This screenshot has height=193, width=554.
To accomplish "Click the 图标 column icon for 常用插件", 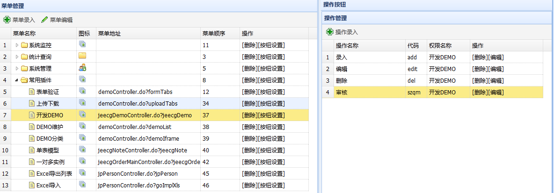I will click(82, 79).
